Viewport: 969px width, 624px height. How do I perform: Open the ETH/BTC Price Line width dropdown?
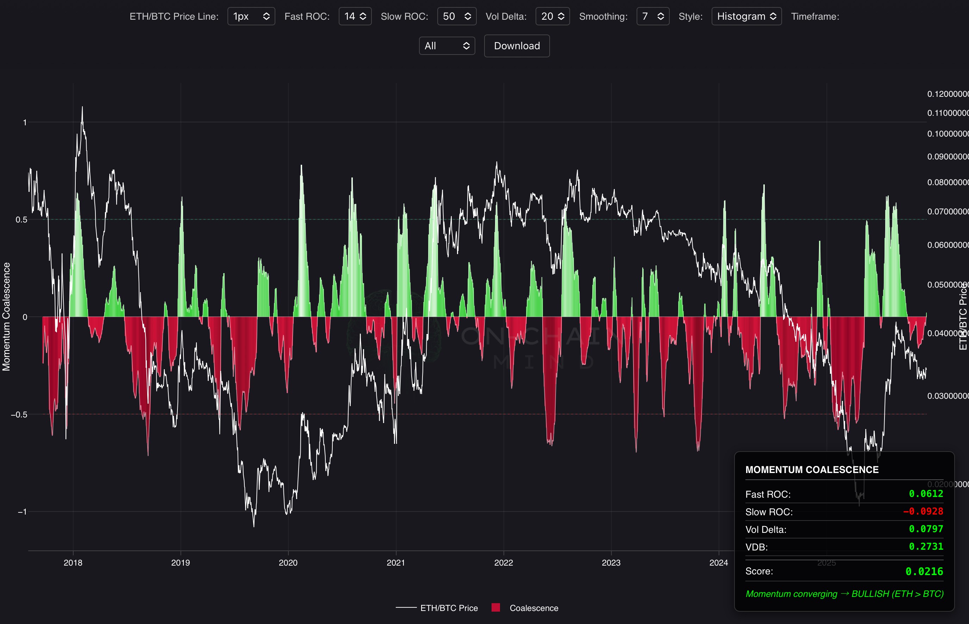pos(251,16)
